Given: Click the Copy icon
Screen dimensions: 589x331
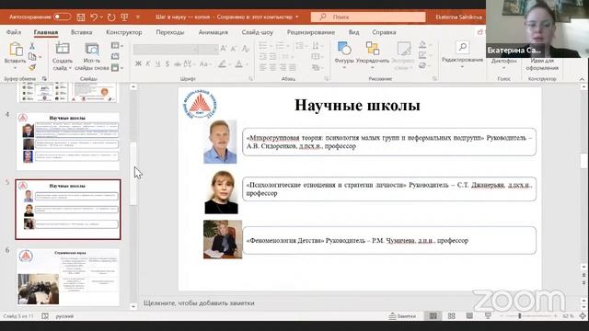Looking at the screenshot, I should pos(32,57).
